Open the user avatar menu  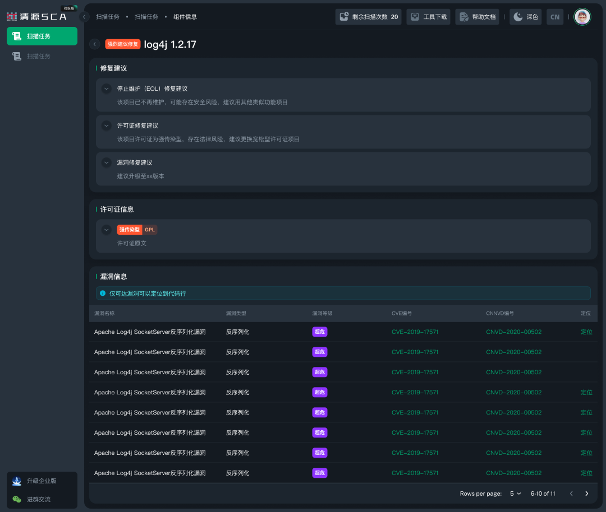[x=582, y=17]
